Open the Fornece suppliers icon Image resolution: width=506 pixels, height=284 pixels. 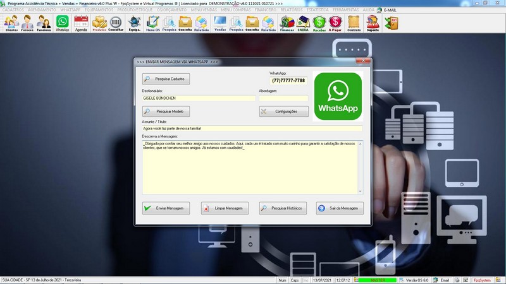[27, 23]
